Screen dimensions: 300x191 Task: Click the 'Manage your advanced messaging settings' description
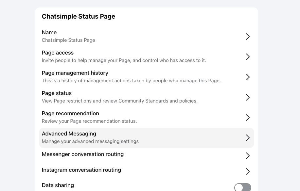pyautogui.click(x=90, y=141)
